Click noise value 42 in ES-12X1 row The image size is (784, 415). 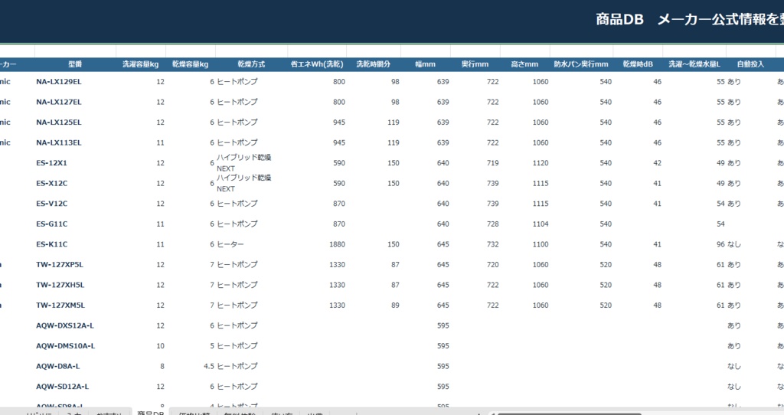tap(658, 163)
